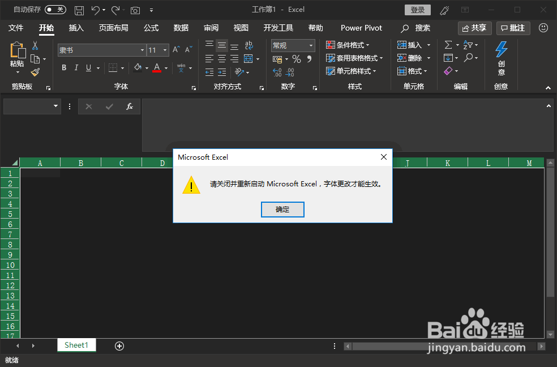
Task: Toggle the 自动保存 switch
Action: pyautogui.click(x=55, y=10)
